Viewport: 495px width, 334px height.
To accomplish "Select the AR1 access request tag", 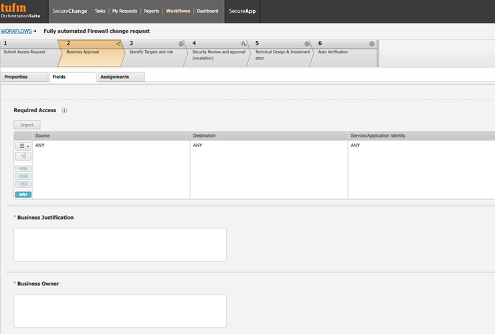I will click(23, 194).
